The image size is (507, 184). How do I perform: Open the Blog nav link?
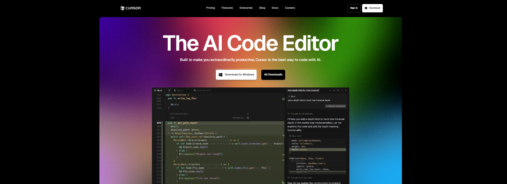(x=262, y=8)
